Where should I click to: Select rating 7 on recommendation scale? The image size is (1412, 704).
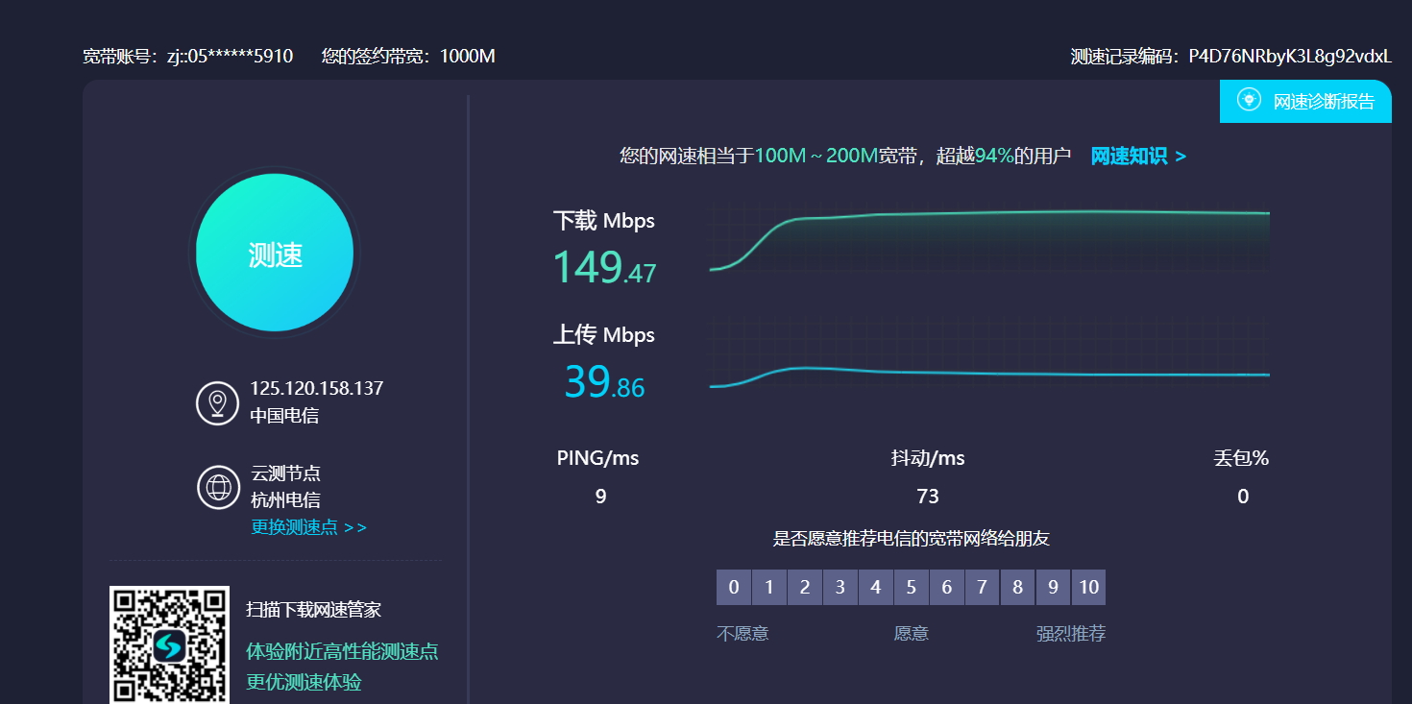click(982, 587)
